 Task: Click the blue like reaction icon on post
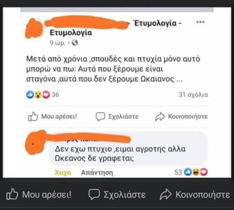pos(30,94)
